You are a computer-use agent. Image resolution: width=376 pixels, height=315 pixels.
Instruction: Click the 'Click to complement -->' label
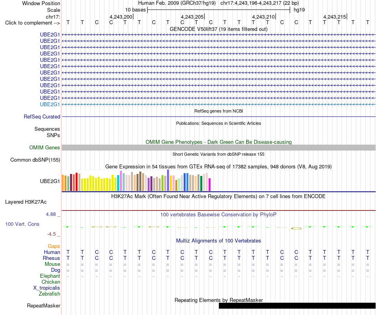click(x=32, y=23)
